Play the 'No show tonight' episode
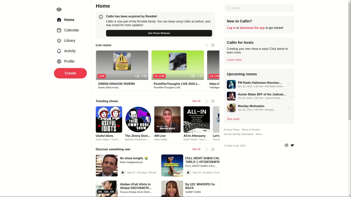This screenshot has height=197, width=351. click(123, 172)
